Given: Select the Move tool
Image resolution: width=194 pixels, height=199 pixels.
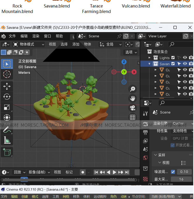Looking at the screenshot, I should pos(7,86).
